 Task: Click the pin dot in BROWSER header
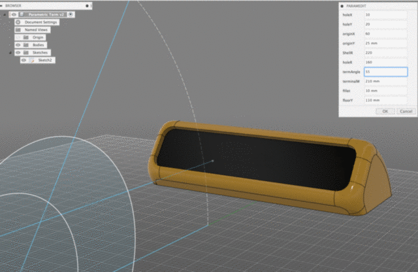pos(87,6)
